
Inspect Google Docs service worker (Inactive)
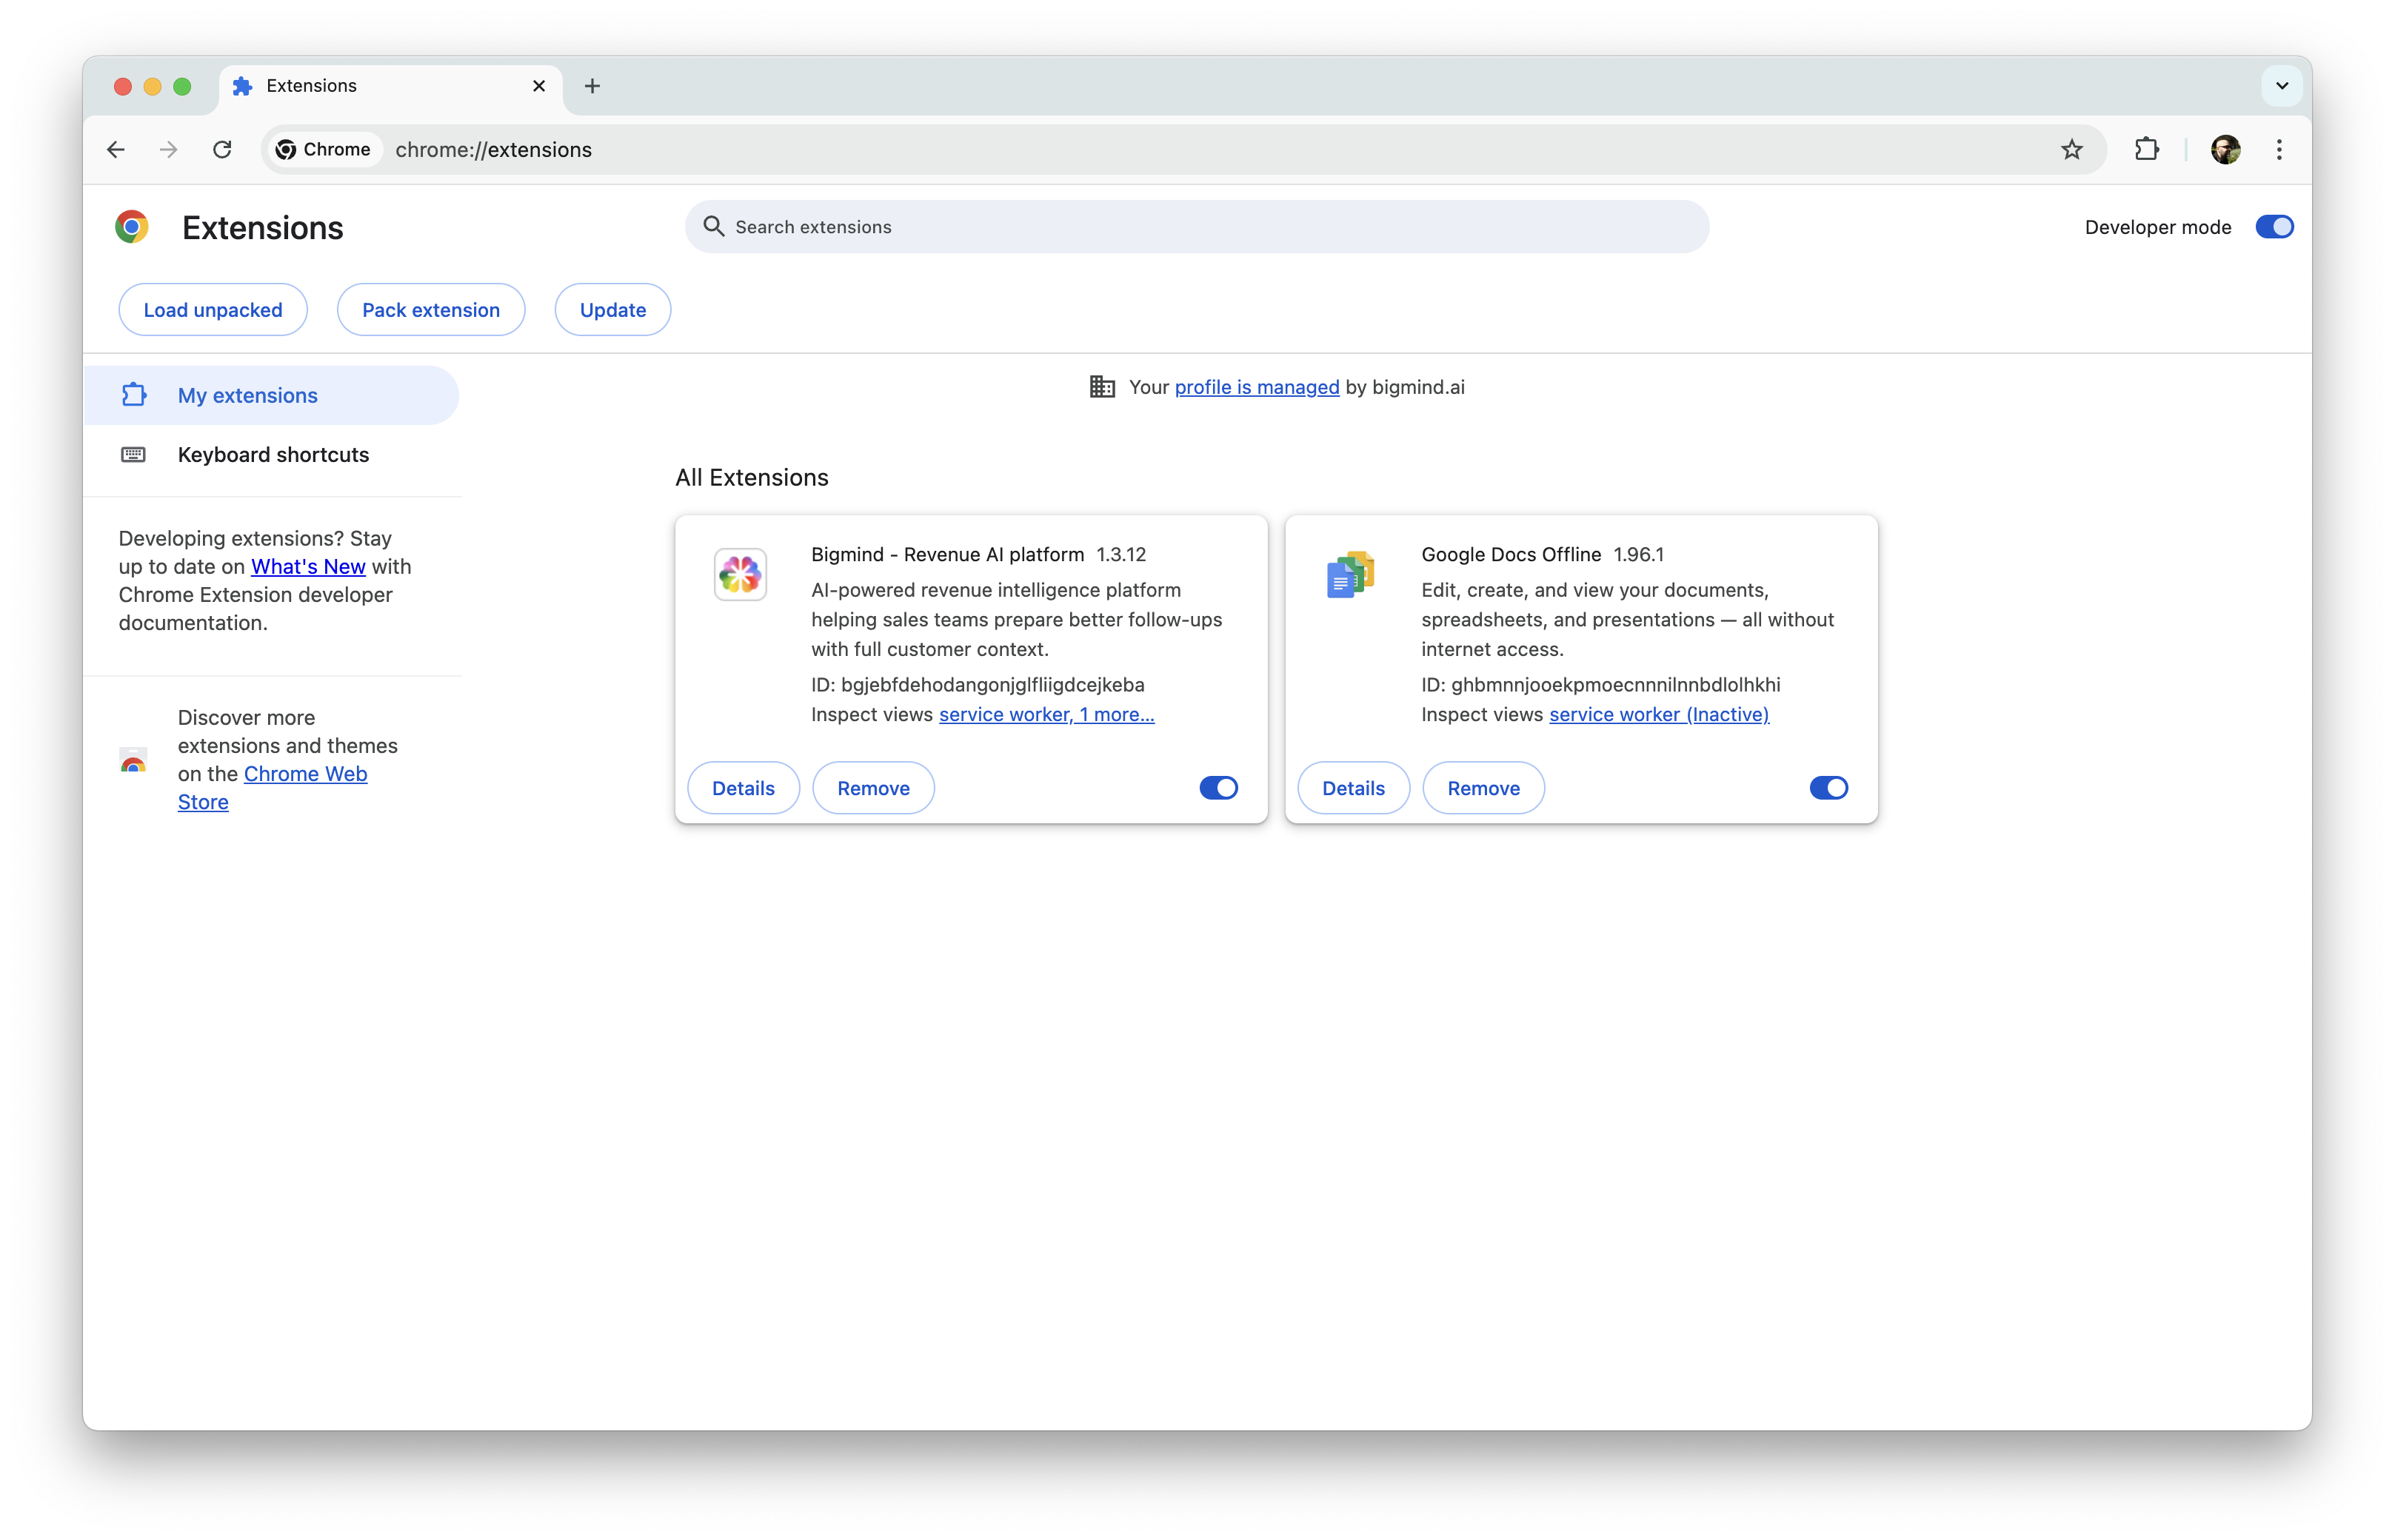(1659, 714)
